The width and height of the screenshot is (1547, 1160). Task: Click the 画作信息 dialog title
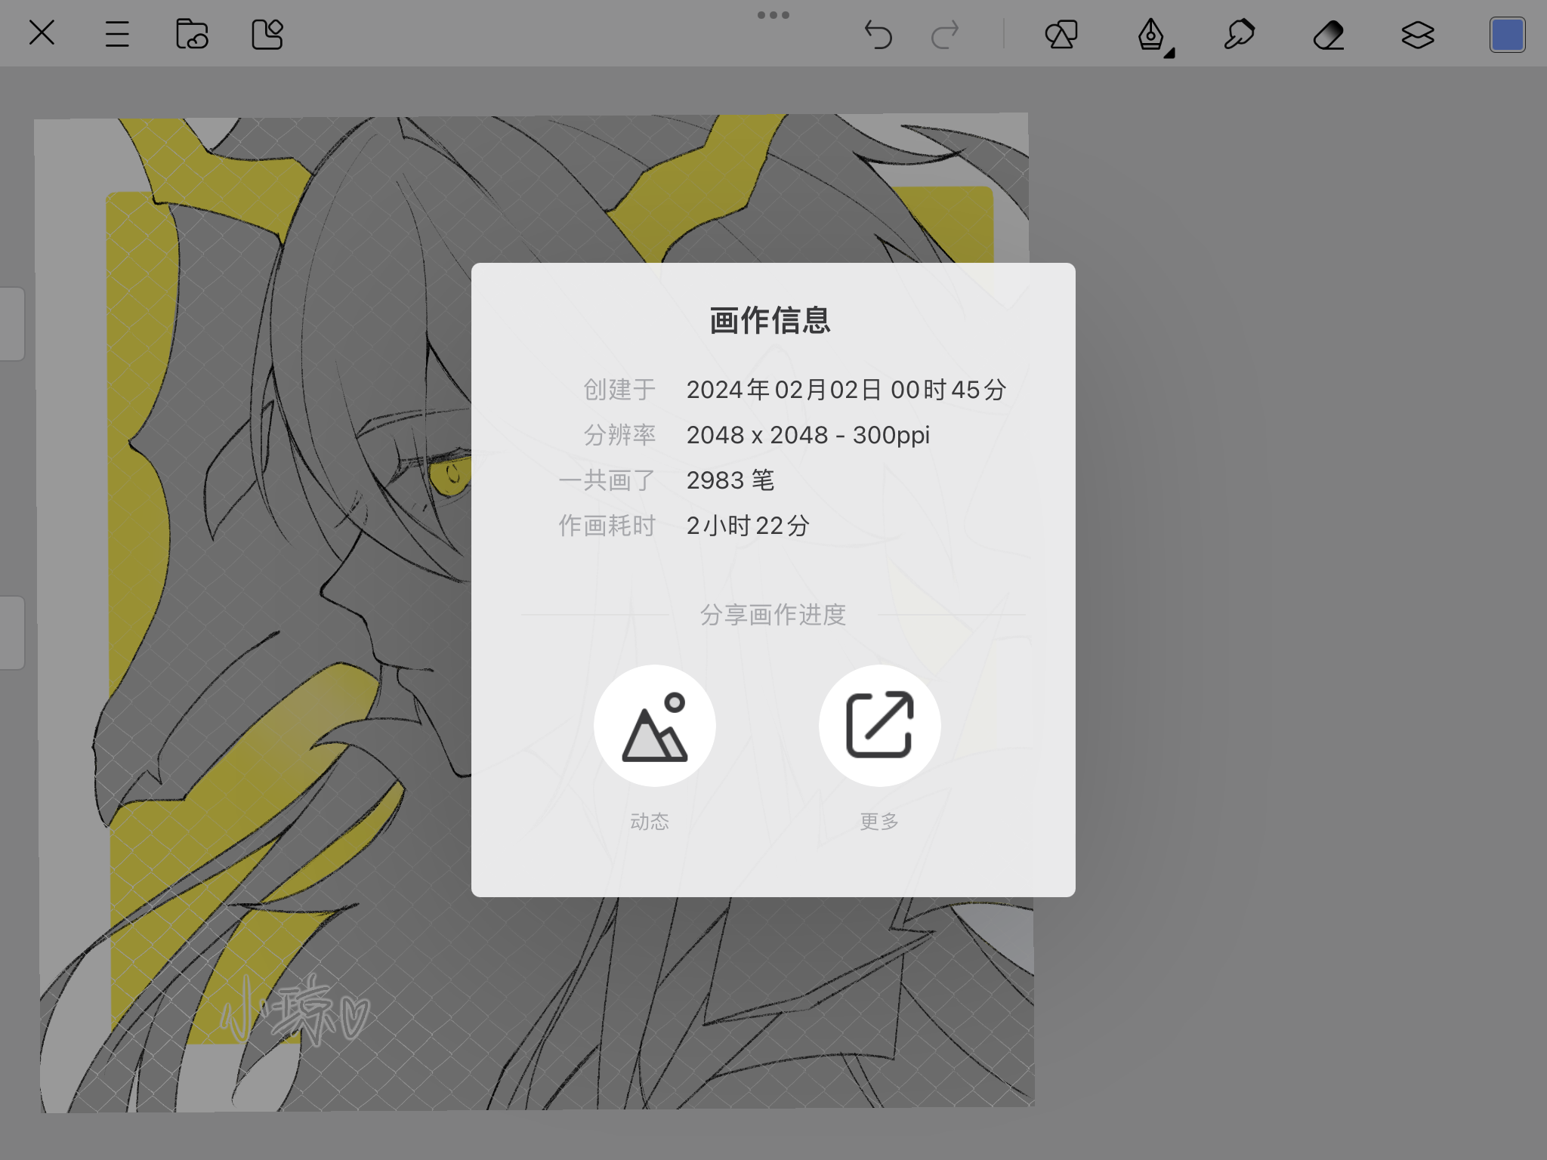pos(770,320)
